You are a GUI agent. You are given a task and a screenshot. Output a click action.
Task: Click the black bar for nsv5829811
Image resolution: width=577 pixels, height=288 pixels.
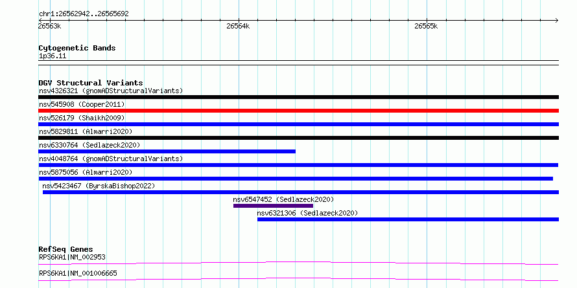[x=298, y=138]
